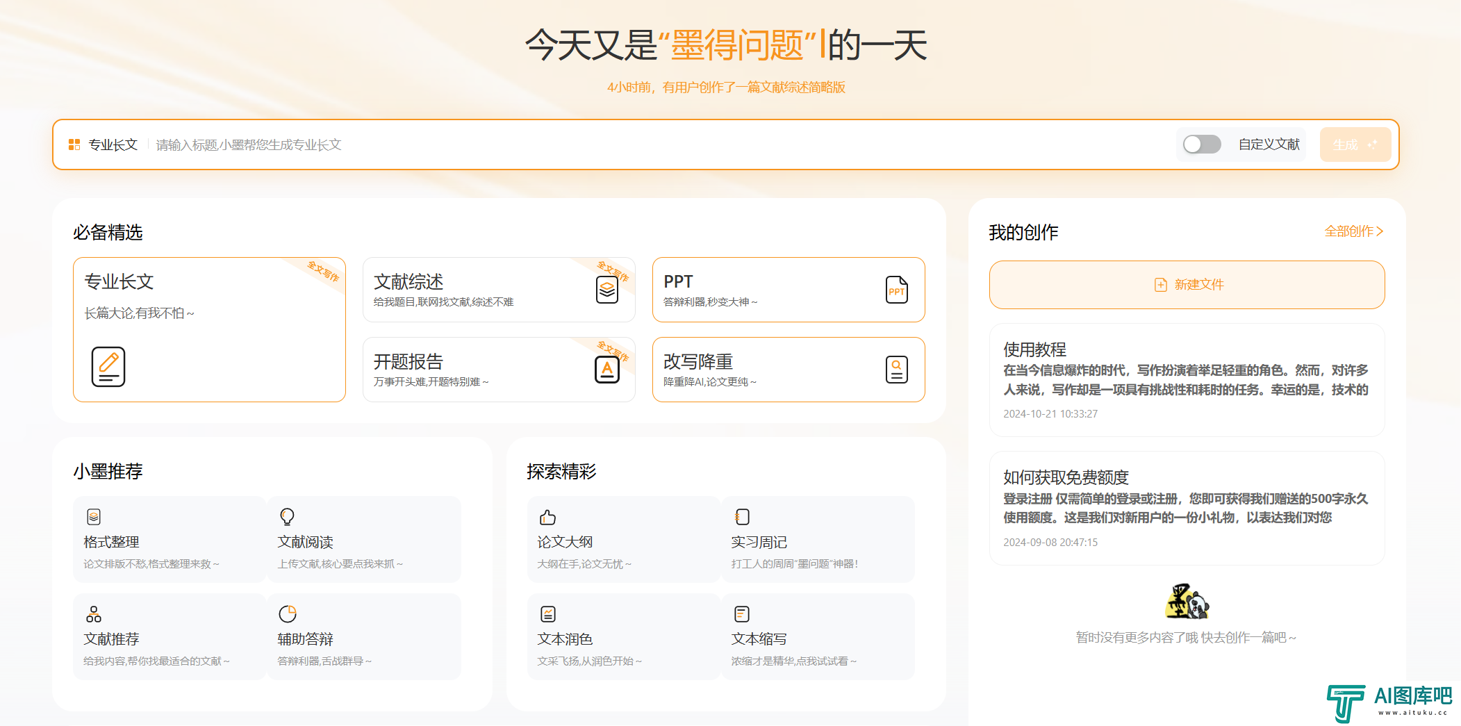Select the 格式整理 label
The width and height of the screenshot is (1461, 726).
pos(111,542)
